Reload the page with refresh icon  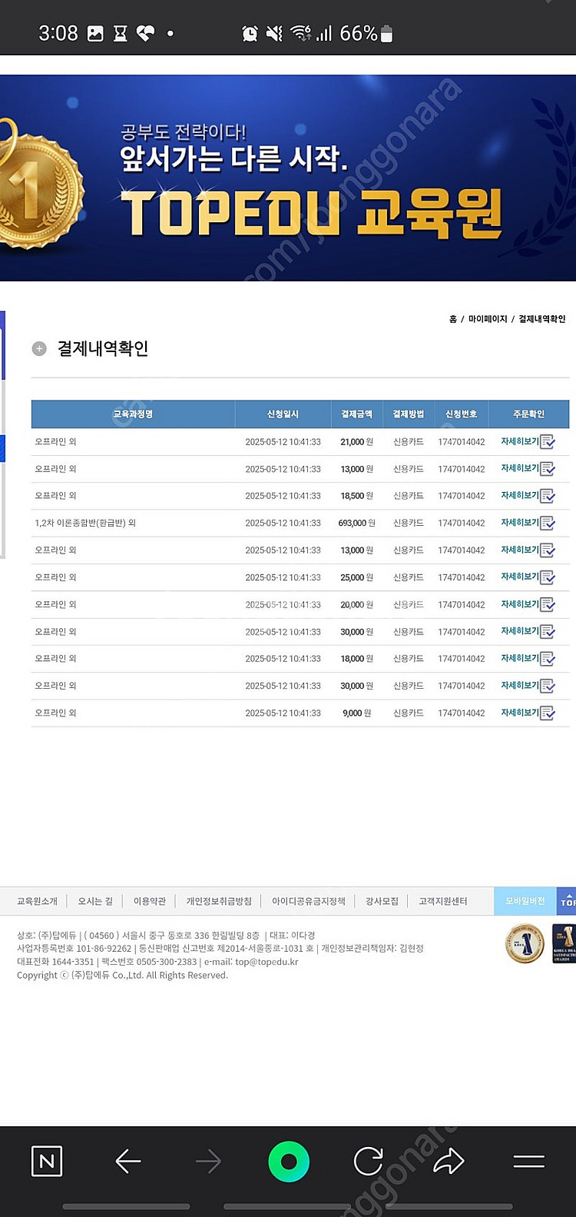pos(369,1161)
